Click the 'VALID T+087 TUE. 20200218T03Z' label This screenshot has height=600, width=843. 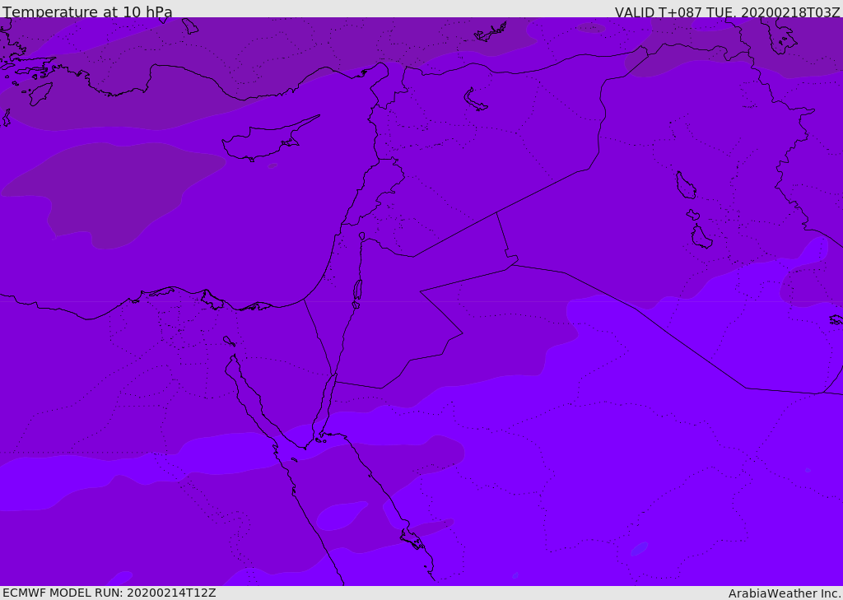[728, 12]
